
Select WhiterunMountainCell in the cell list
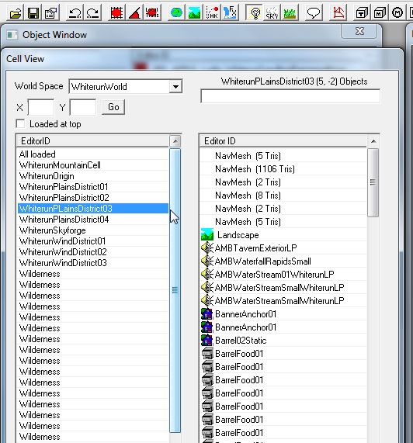tap(92, 165)
